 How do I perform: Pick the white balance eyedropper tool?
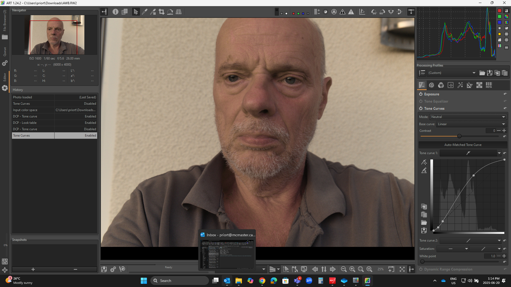[145, 12]
